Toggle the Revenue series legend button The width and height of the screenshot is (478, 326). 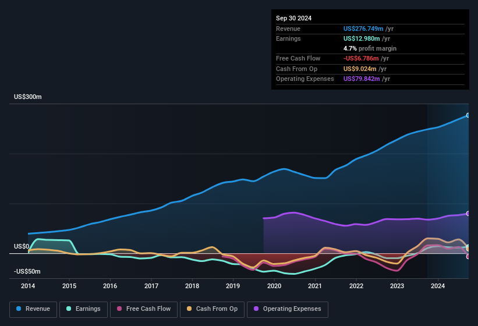pos(33,309)
